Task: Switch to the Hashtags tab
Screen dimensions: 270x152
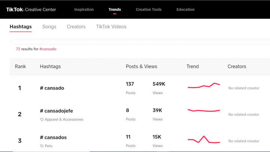Action: [x=21, y=27]
